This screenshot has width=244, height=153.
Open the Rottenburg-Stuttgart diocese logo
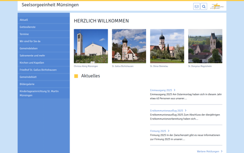click(x=217, y=7)
